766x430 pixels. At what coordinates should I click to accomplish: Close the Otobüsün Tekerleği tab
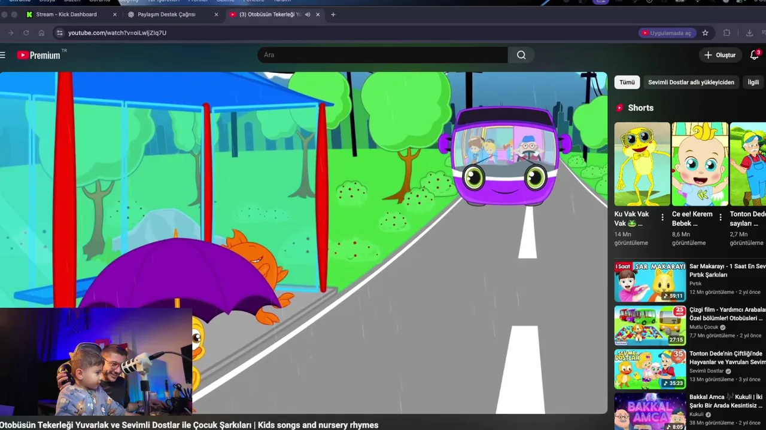(318, 14)
